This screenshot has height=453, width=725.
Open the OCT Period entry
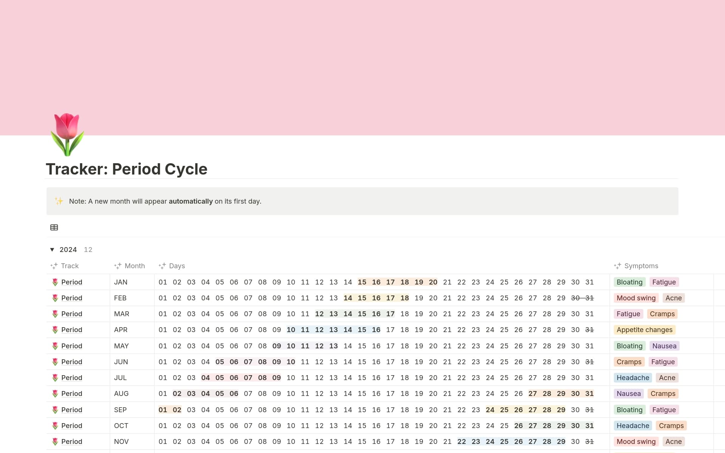[71, 425]
